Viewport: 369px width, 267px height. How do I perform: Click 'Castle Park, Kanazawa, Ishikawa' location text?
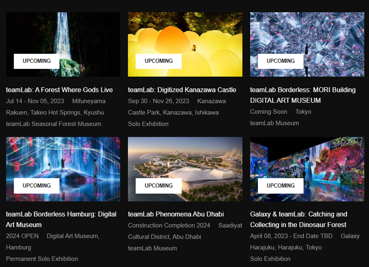coord(173,112)
